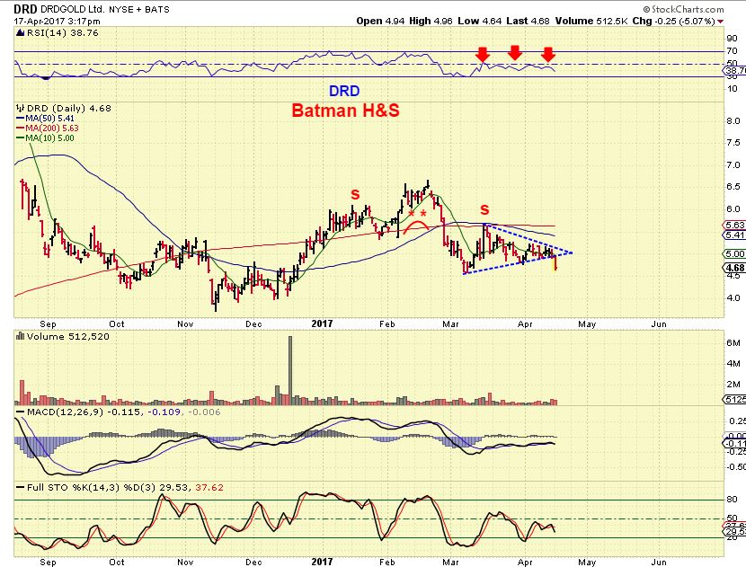Click the MACD(12,26,9) -0.115 label

click(x=84, y=412)
